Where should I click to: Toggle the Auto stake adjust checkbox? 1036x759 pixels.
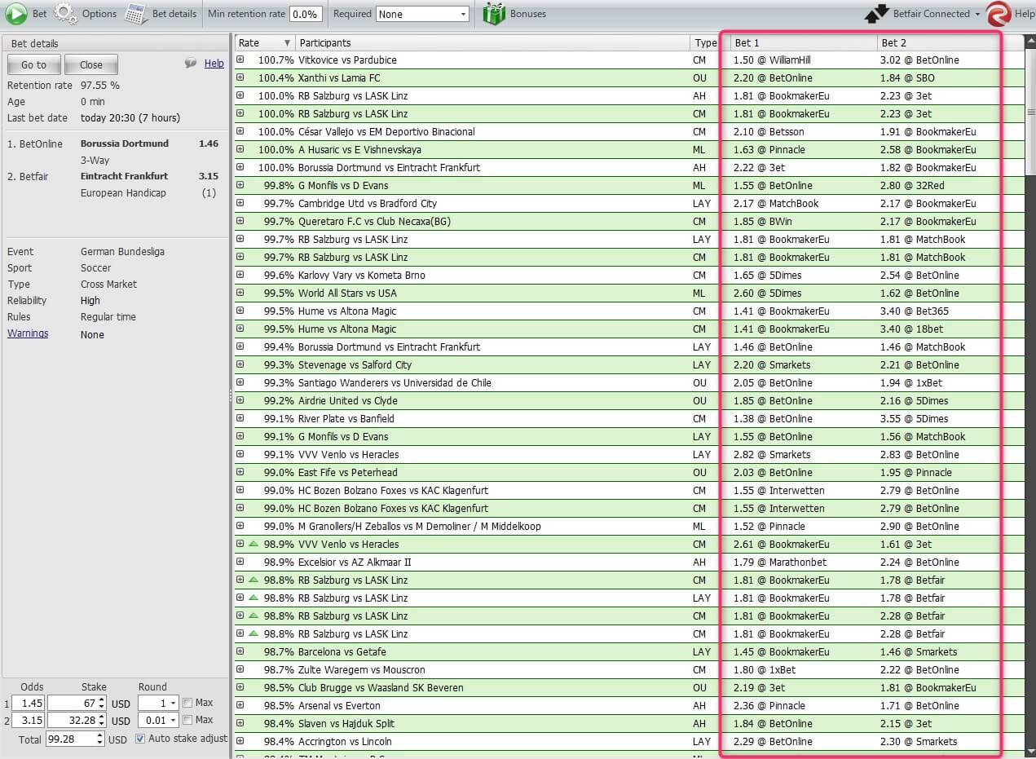pyautogui.click(x=140, y=739)
